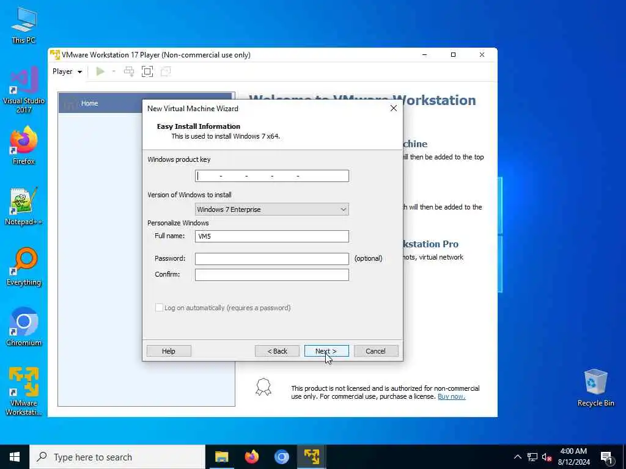Open Notepad++ desktop shortcut

tap(24, 206)
